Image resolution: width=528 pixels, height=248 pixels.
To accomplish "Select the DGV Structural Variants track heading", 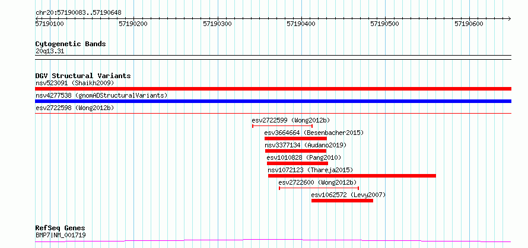I will pyautogui.click(x=83, y=76).
